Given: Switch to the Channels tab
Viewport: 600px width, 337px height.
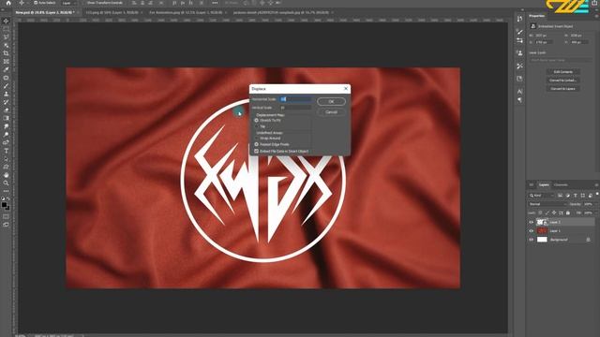Looking at the screenshot, I should point(561,185).
